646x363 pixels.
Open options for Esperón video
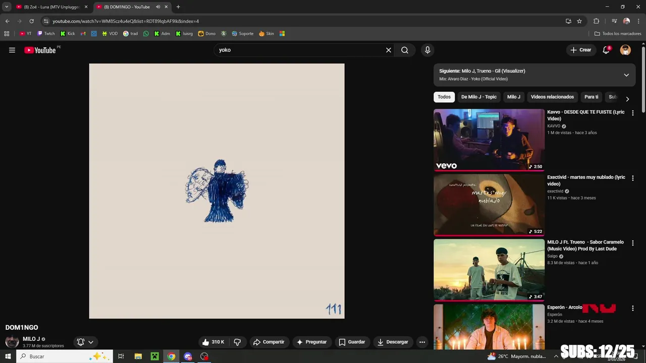633,308
